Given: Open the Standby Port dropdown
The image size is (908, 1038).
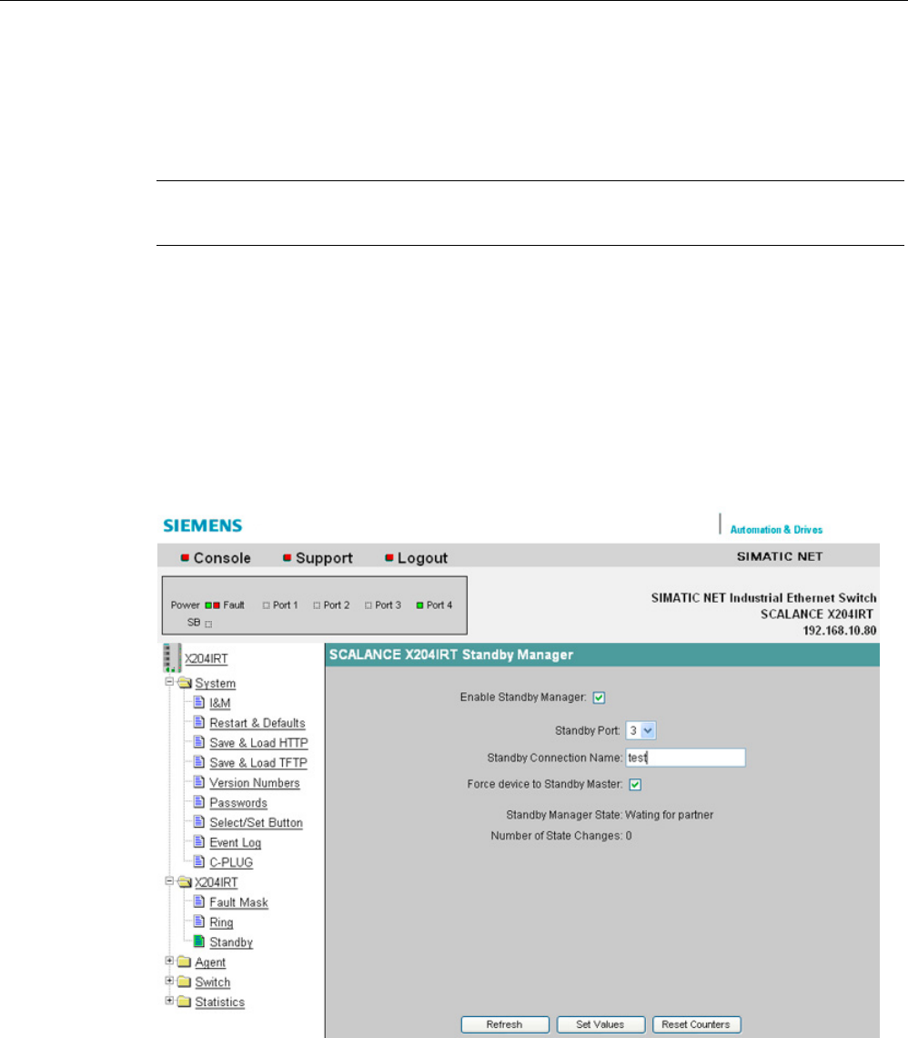Looking at the screenshot, I should tap(641, 731).
